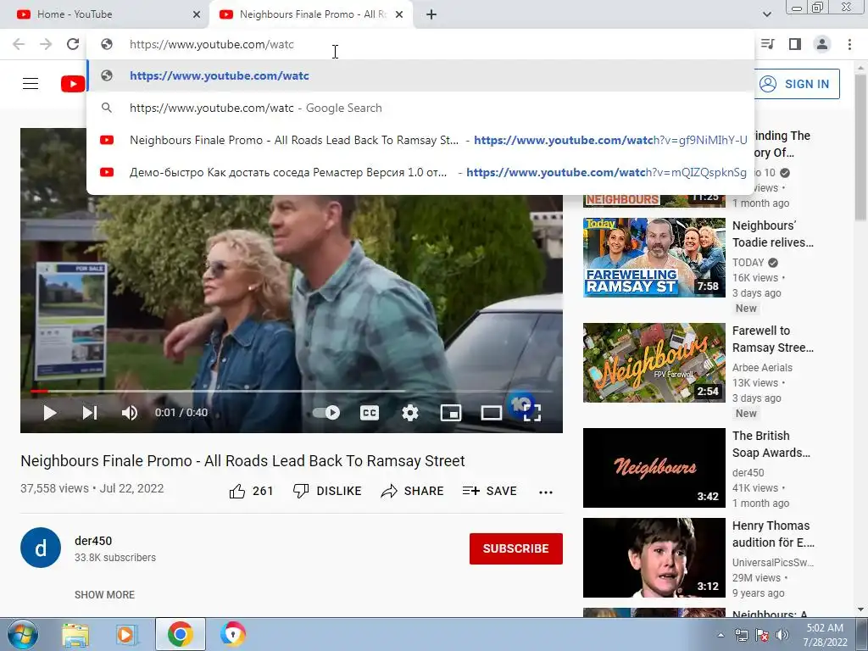
Task: Expand description with SHOW MORE
Action: [x=104, y=594]
